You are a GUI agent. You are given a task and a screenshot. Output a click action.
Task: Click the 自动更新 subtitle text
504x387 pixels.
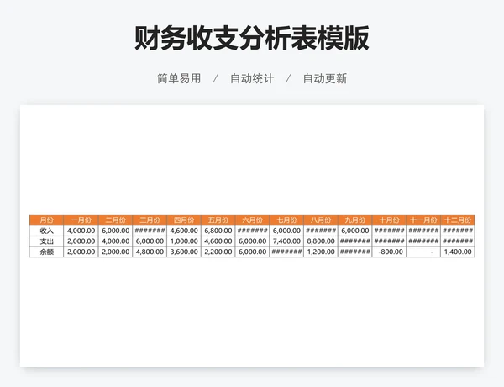tap(325, 78)
